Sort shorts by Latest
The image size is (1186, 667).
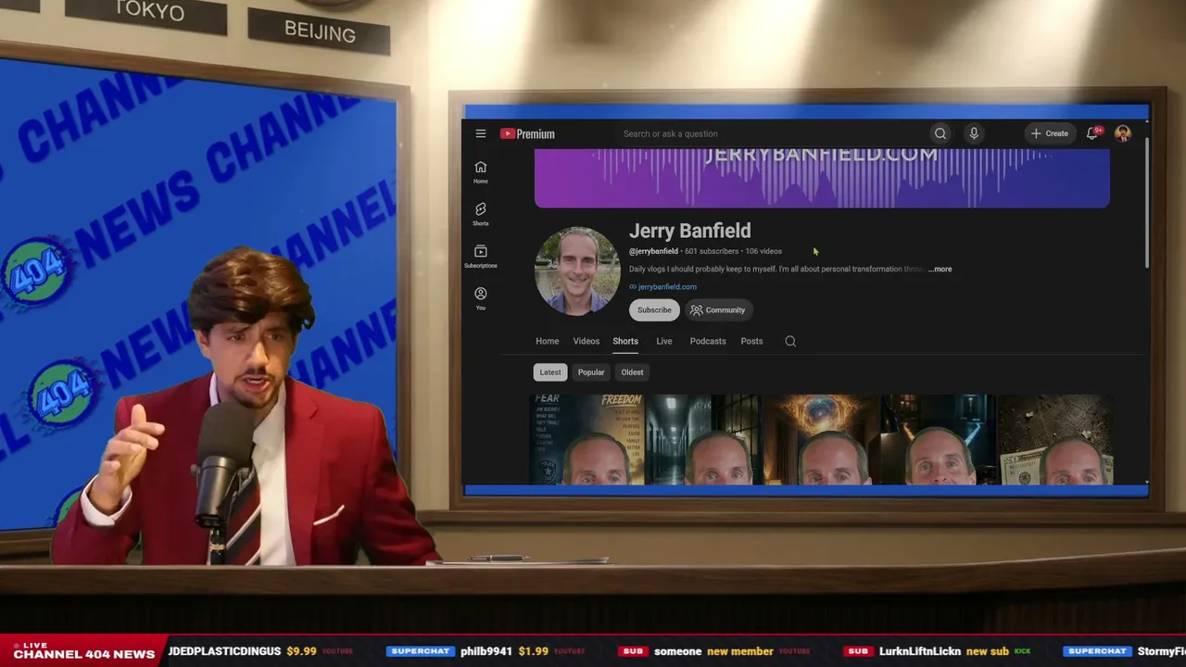point(550,372)
